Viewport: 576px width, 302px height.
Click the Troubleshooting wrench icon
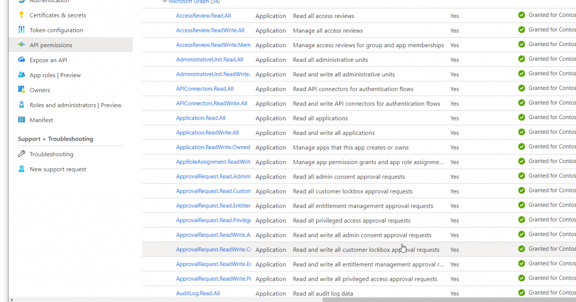pos(21,154)
